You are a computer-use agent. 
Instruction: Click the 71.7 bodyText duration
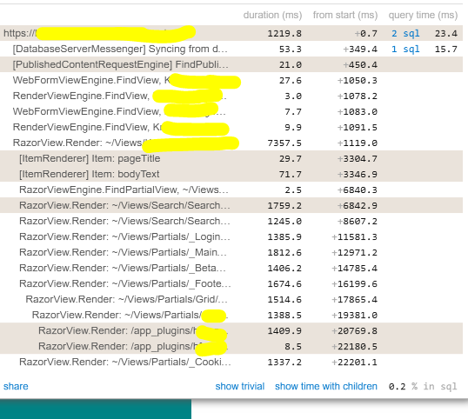(x=291, y=174)
